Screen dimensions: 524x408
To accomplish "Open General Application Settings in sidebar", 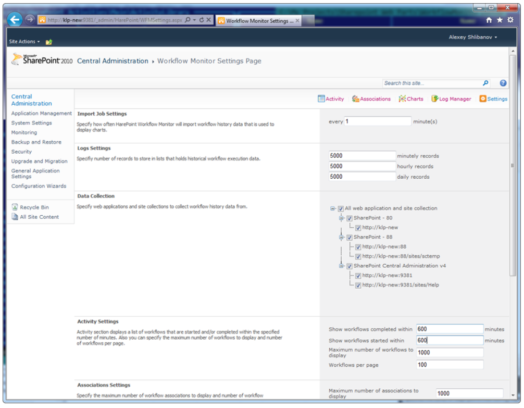I will [x=35, y=174].
